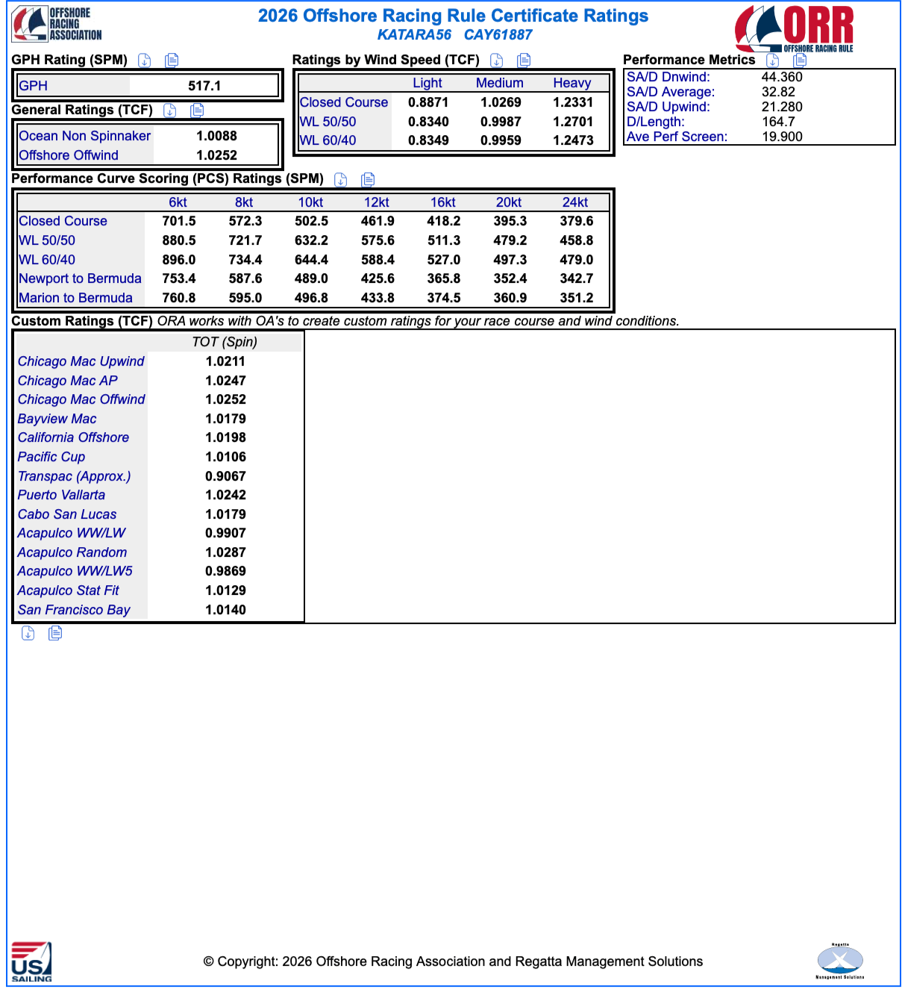Select the Transpac (Approx.) custom rating

point(74,476)
